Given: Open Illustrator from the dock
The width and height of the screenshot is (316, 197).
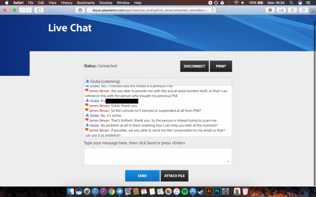Looking at the screenshot, I should [x=209, y=191].
